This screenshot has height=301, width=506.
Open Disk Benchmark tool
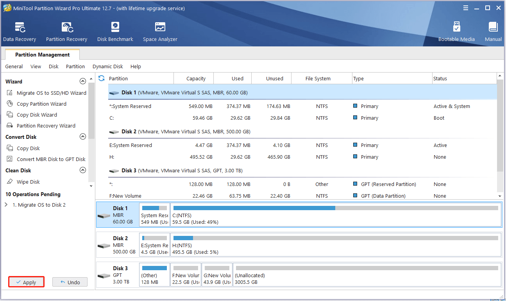(115, 32)
